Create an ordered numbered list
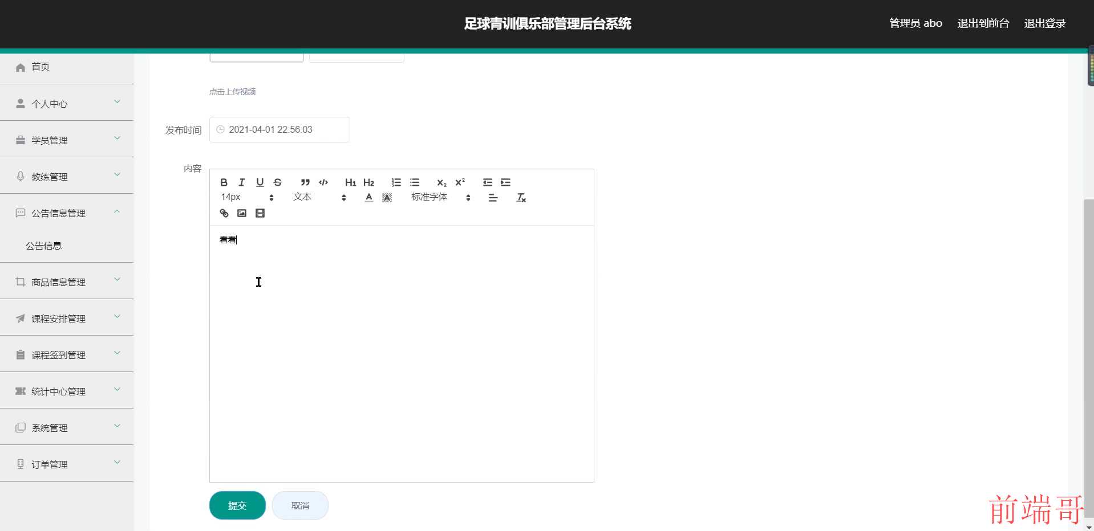Image resolution: width=1094 pixels, height=531 pixels. (x=396, y=182)
